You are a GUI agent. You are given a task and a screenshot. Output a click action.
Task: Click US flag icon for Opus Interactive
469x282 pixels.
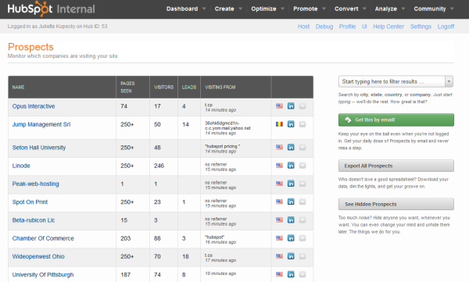point(279,106)
